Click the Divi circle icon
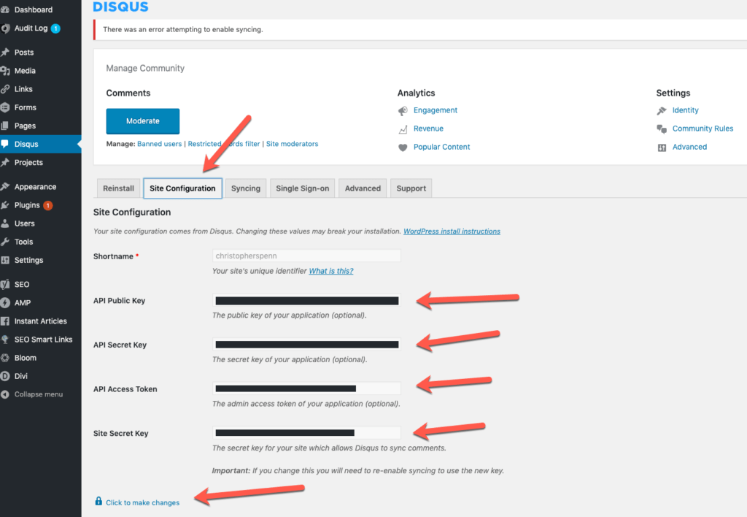Viewport: 747px width, 517px height. pos(5,376)
